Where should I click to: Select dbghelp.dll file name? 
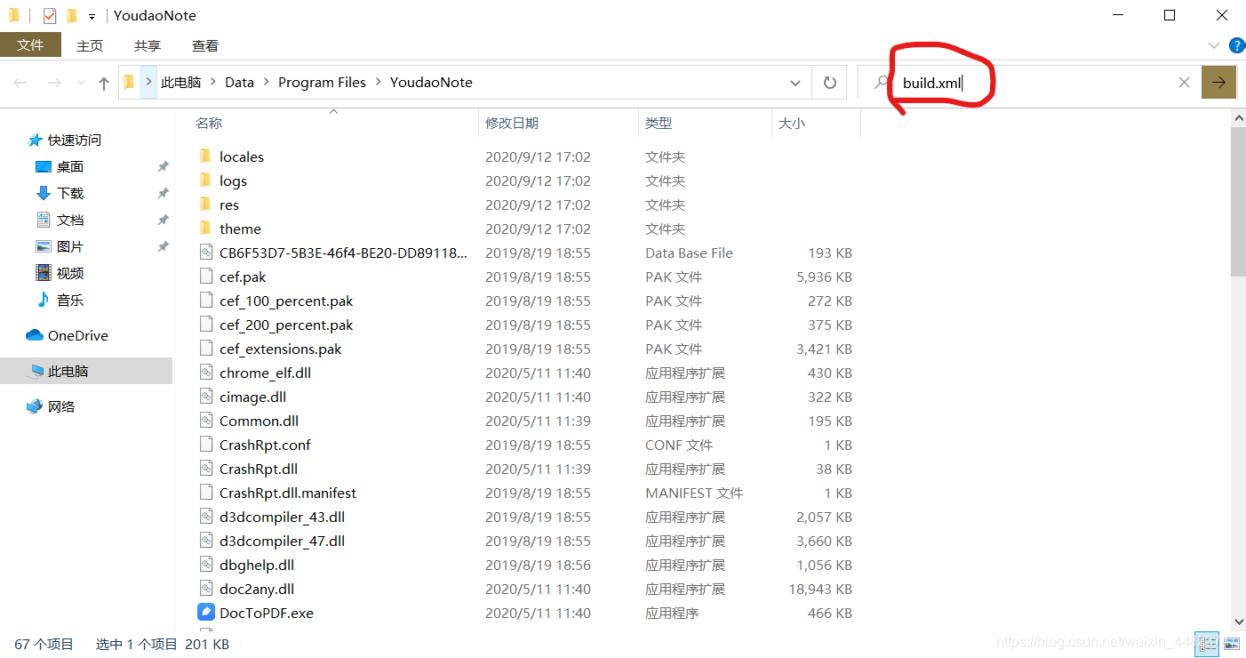tap(257, 565)
